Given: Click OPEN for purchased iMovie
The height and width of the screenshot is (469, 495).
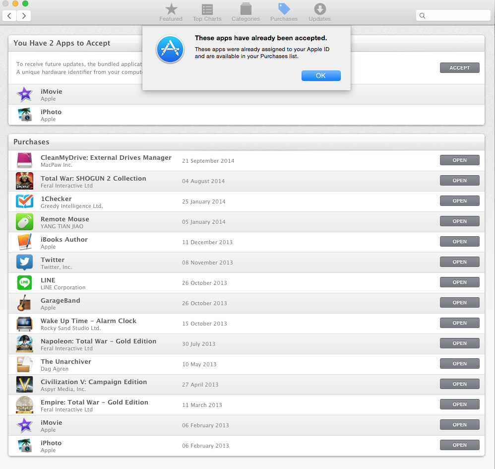Looking at the screenshot, I should pos(459,424).
